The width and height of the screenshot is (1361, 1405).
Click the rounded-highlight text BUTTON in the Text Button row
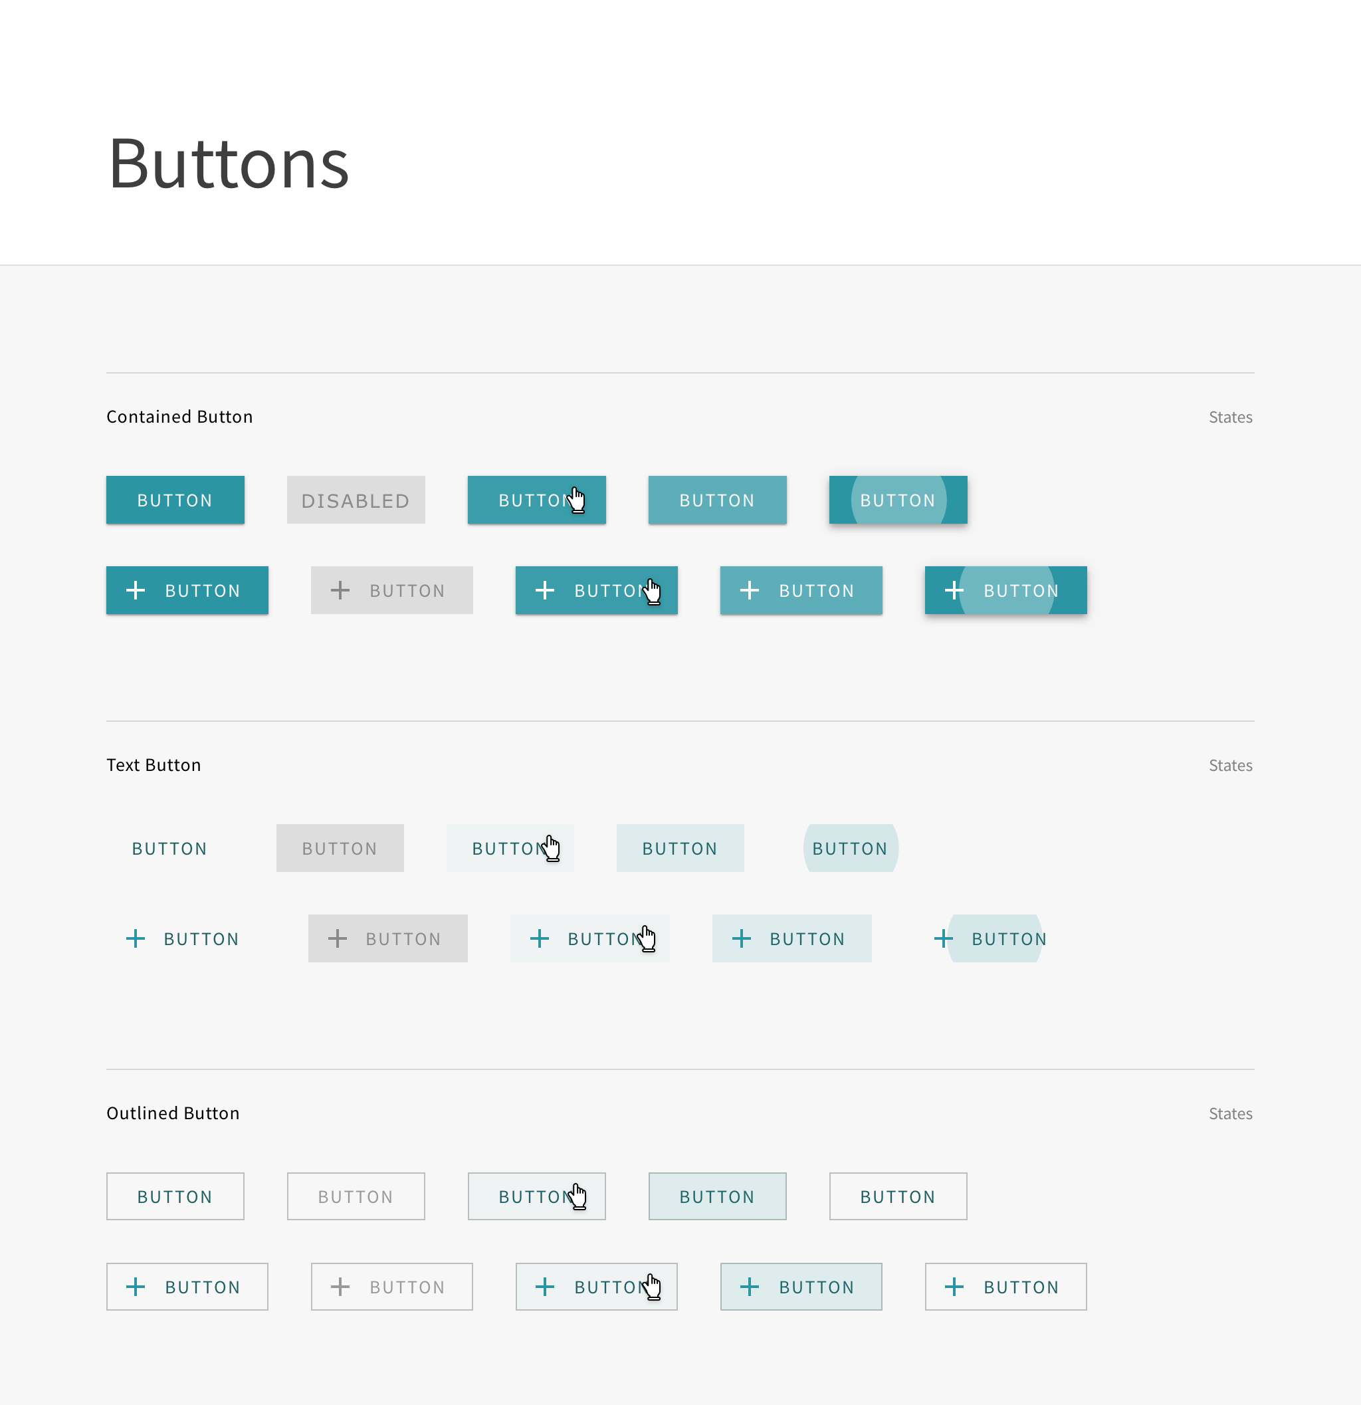point(850,848)
